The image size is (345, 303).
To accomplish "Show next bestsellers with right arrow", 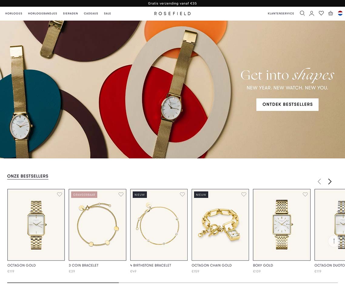I will (330, 181).
